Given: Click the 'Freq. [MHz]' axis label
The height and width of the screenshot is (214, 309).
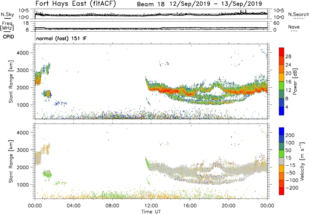Looking at the screenshot, I should [7, 26].
